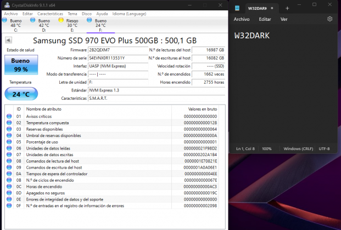Select the registro de información de errores row

(x=112, y=206)
